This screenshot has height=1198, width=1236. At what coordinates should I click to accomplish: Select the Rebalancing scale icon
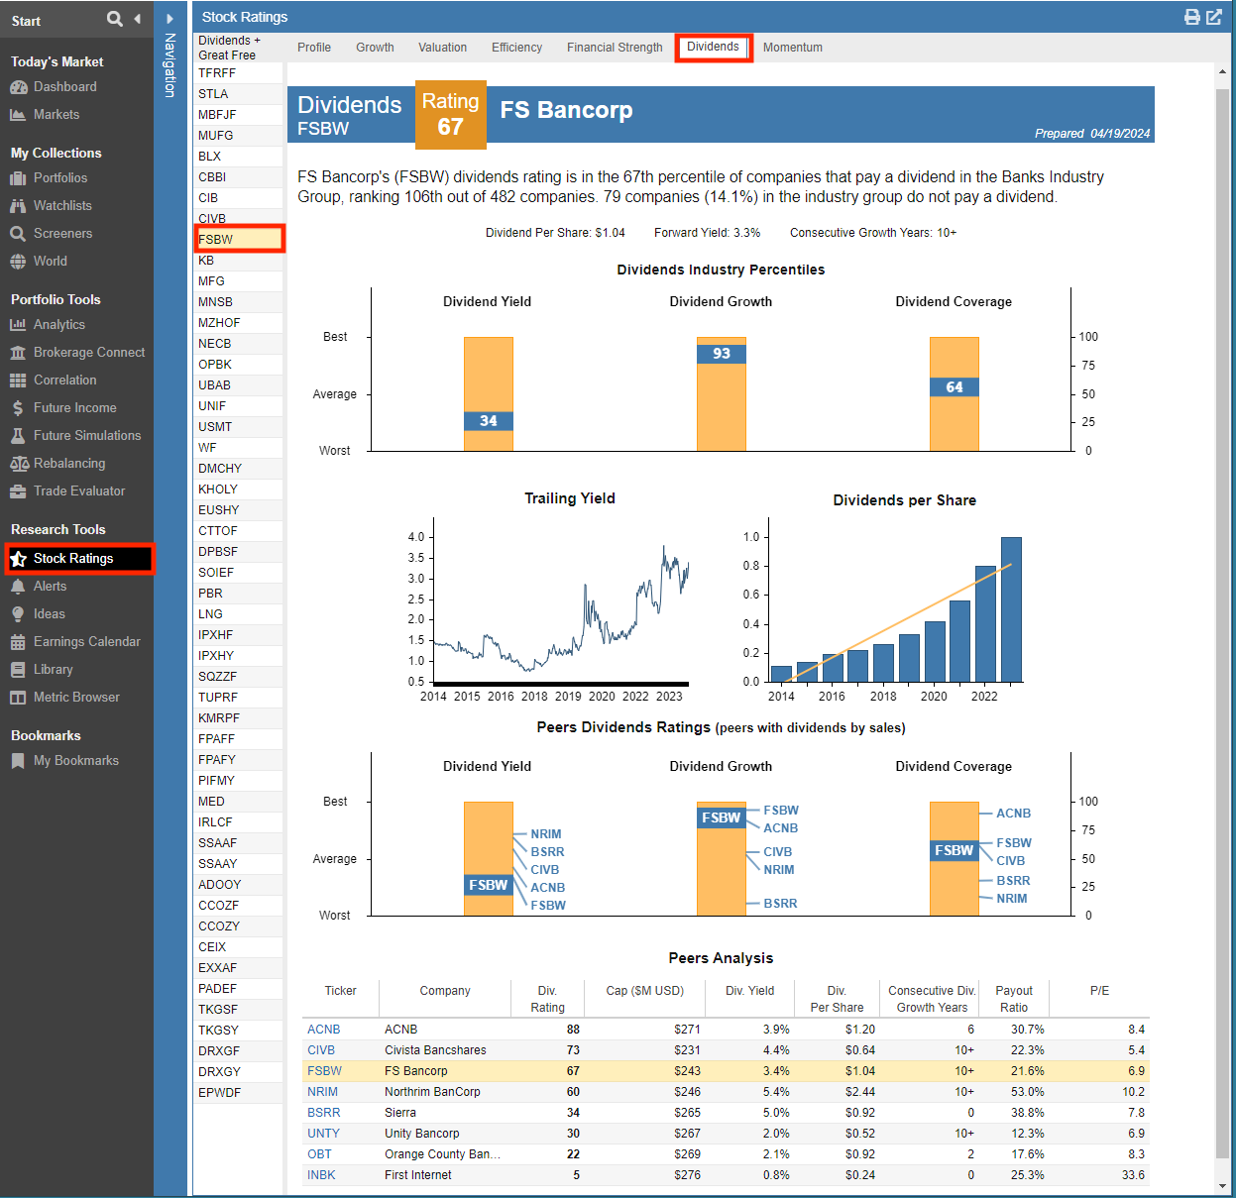[x=18, y=464]
